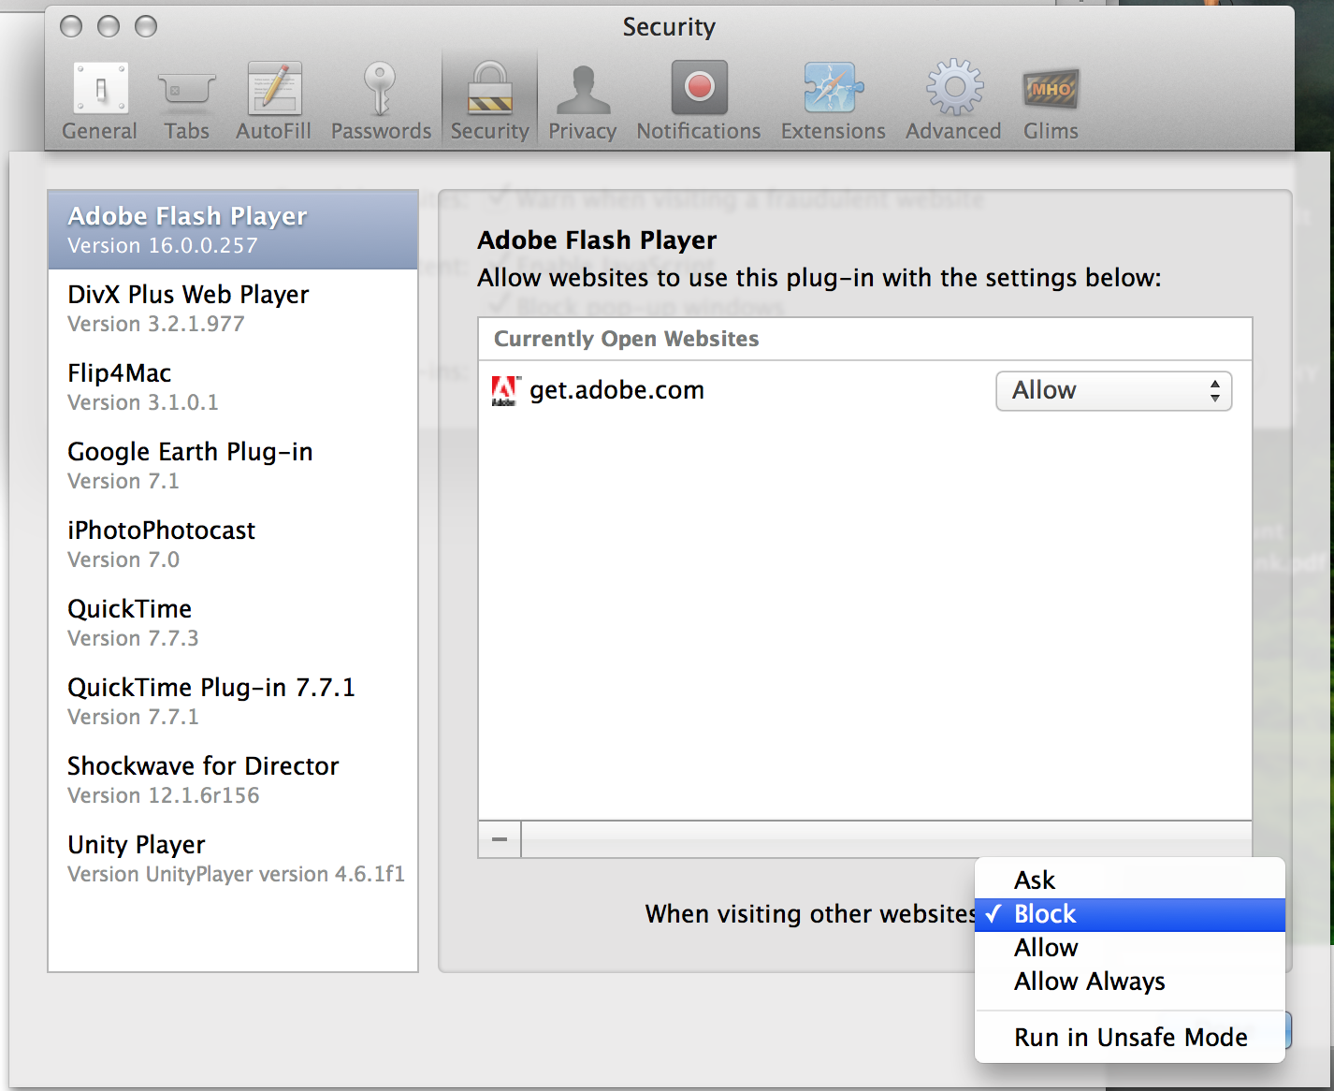Select Adobe Flash Player plug-in

(x=233, y=230)
